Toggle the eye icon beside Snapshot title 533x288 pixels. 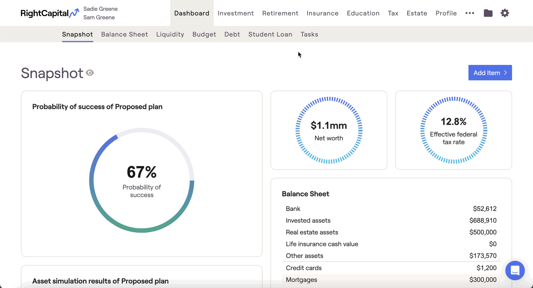[90, 73]
